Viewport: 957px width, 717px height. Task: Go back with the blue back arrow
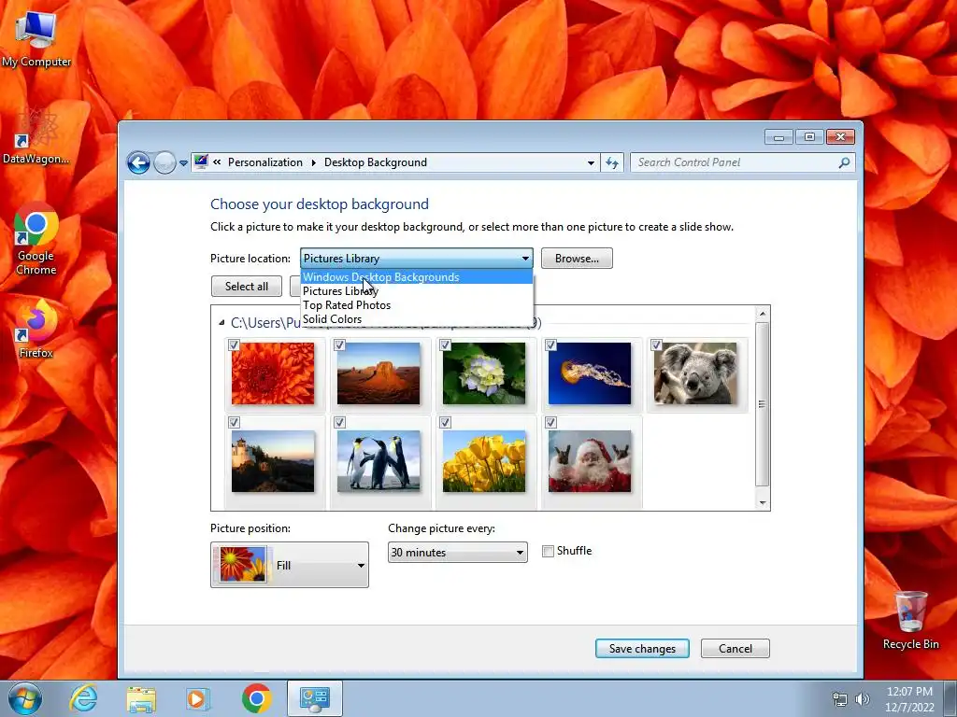point(138,162)
